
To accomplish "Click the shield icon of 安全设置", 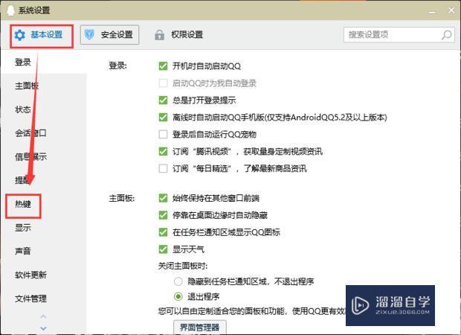I will tap(89, 35).
